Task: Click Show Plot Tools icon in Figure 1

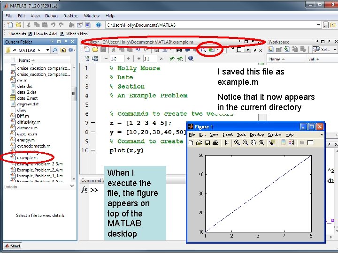Action: pyautogui.click(x=310, y=142)
